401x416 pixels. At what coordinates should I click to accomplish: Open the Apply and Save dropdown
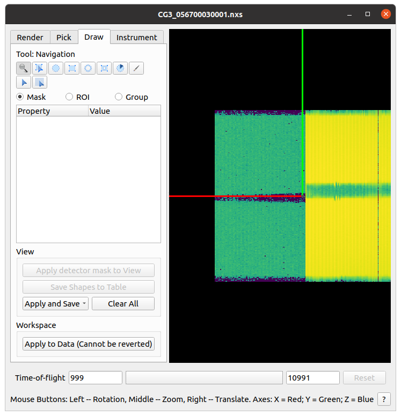point(55,304)
